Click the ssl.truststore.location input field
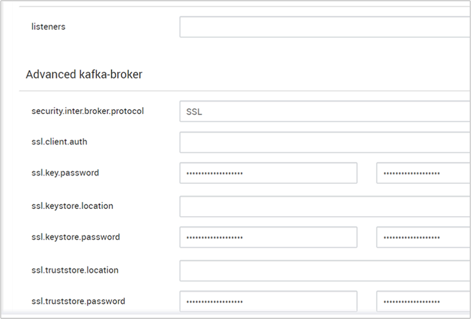The height and width of the screenshot is (319, 471). click(x=314, y=270)
